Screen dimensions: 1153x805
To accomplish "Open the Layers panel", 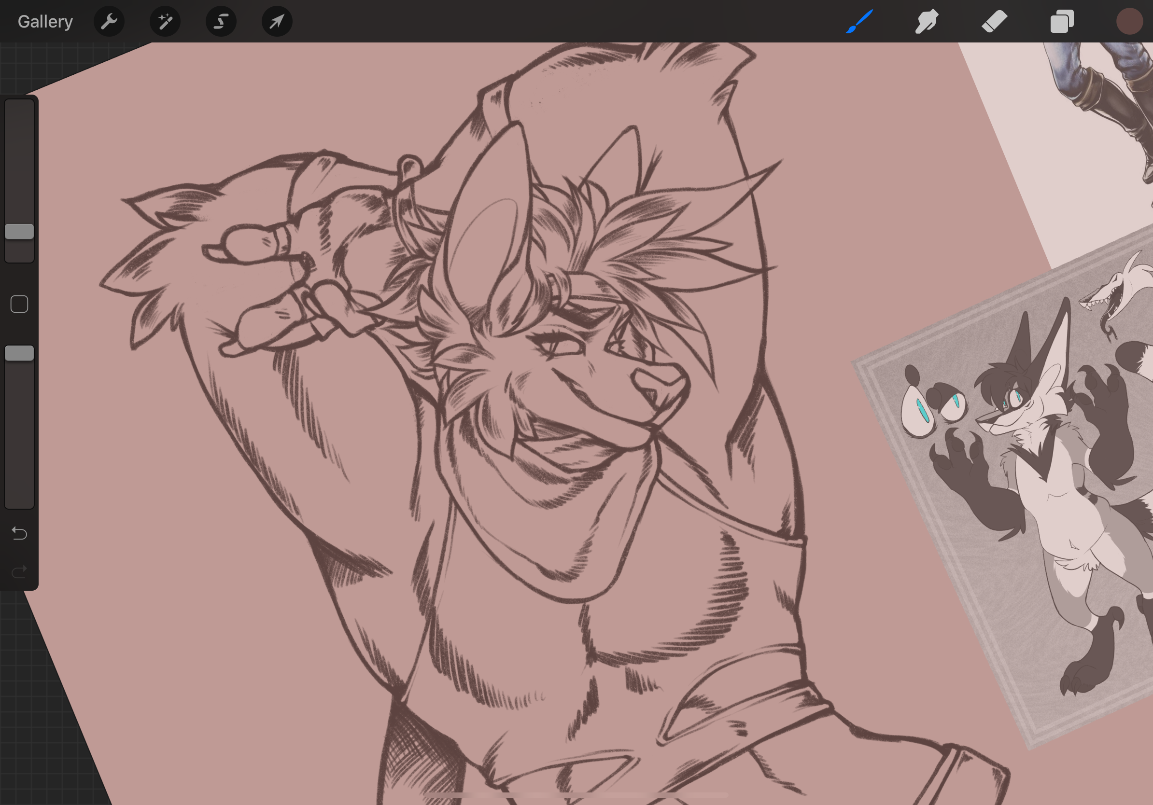I will coord(1062,22).
